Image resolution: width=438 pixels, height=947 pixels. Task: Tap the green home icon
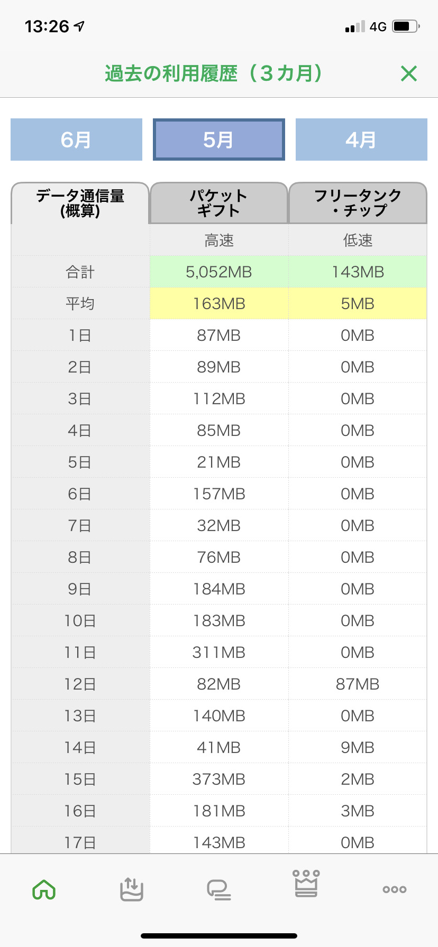coord(44,889)
